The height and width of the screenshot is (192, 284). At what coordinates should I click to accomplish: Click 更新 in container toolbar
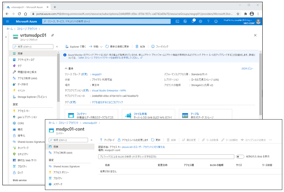156,140
